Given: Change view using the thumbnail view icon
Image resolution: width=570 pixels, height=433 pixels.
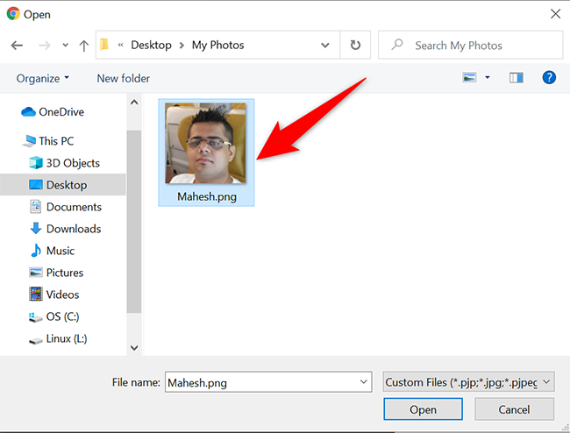Looking at the screenshot, I should click(x=469, y=78).
